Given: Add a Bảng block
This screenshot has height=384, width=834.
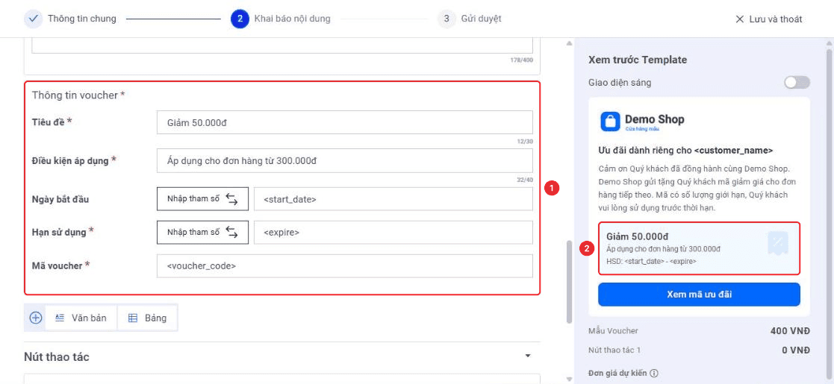Looking at the screenshot, I should click(x=147, y=318).
